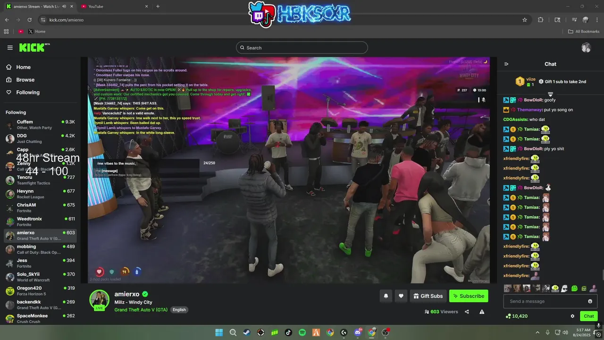Open Discord from the taskbar

(358, 332)
